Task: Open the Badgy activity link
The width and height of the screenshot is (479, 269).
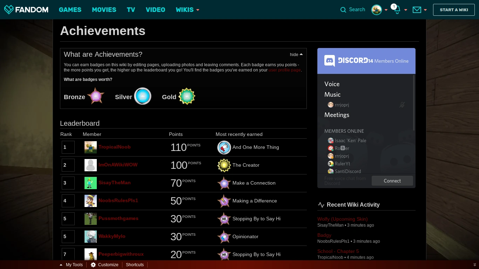Action: click(324, 235)
